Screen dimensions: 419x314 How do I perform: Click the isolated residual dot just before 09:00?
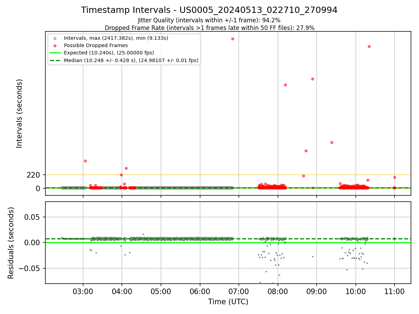click(x=313, y=256)
